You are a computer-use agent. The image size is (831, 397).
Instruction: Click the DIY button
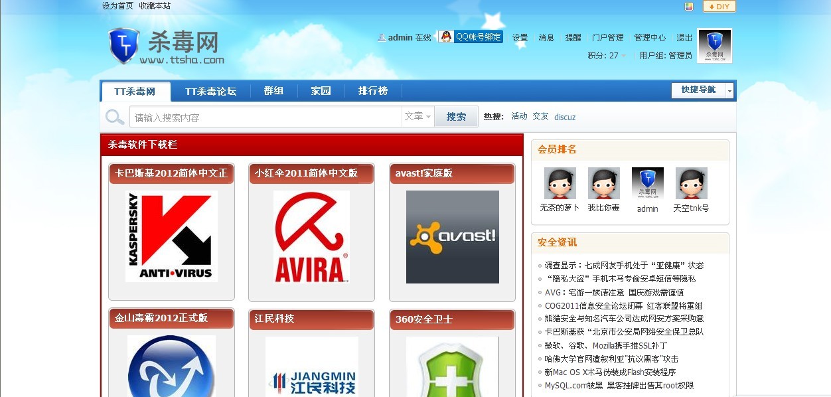(719, 7)
